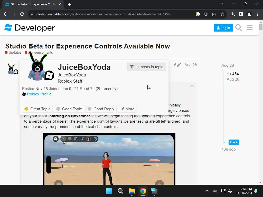
Task: Open the Announcements category tag
Action: click(39, 52)
